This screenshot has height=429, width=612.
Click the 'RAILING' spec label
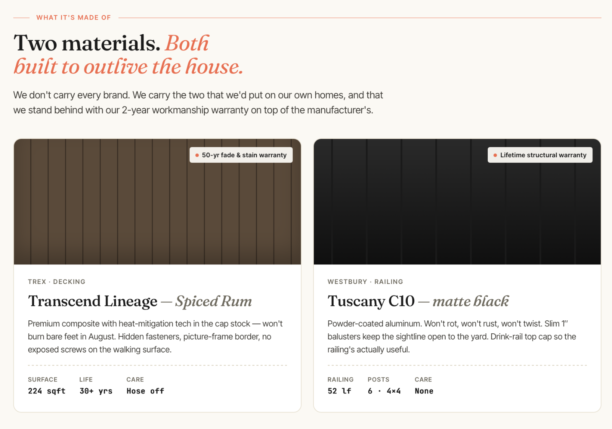340,380
